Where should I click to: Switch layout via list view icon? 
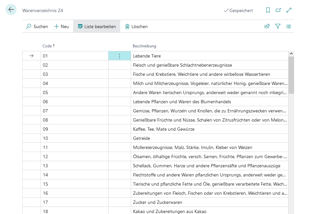(289, 26)
